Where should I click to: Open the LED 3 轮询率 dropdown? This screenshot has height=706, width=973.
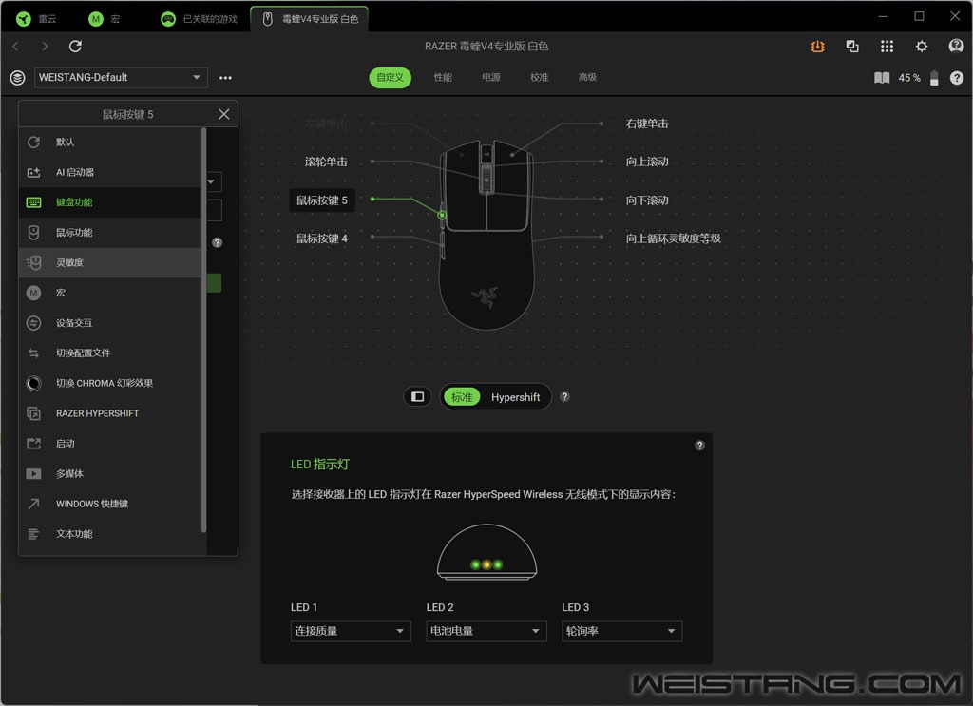tap(621, 631)
